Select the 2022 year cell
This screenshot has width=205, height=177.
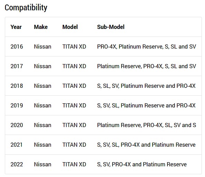17,165
